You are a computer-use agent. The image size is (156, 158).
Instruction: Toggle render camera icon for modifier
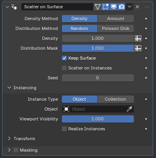[121, 7]
